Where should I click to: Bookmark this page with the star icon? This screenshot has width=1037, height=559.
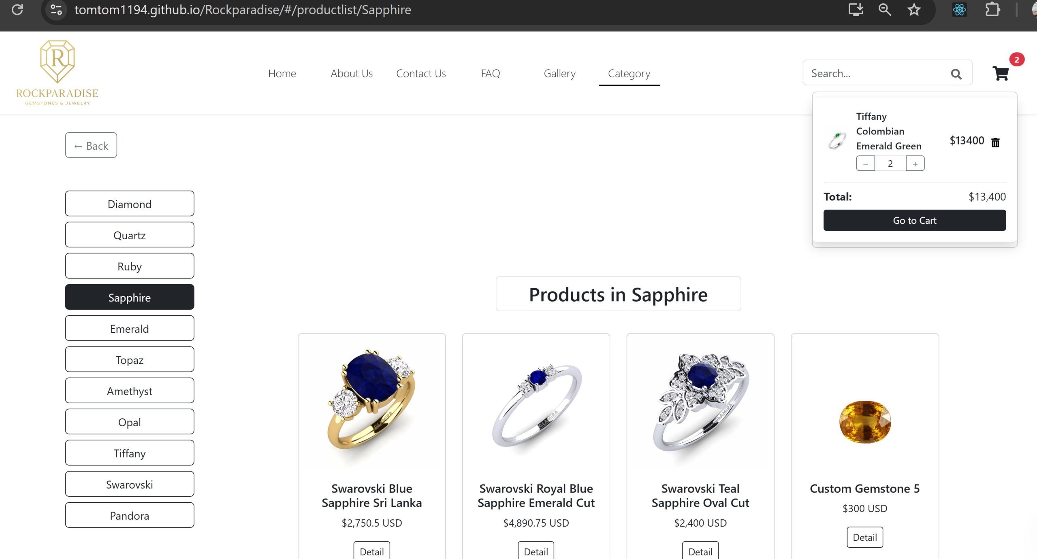[914, 9]
